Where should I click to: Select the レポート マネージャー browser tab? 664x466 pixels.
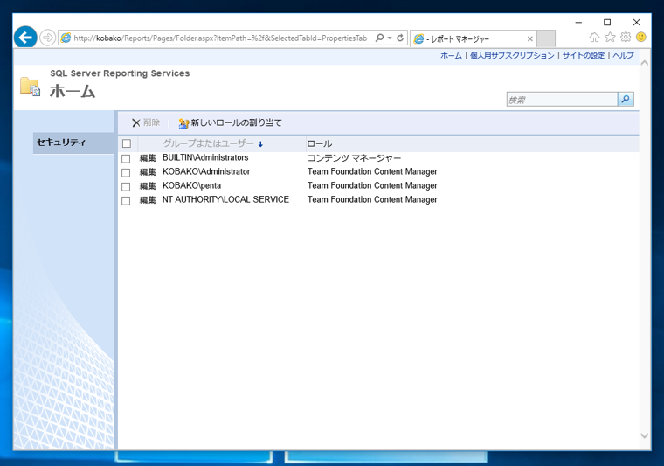[x=473, y=39]
